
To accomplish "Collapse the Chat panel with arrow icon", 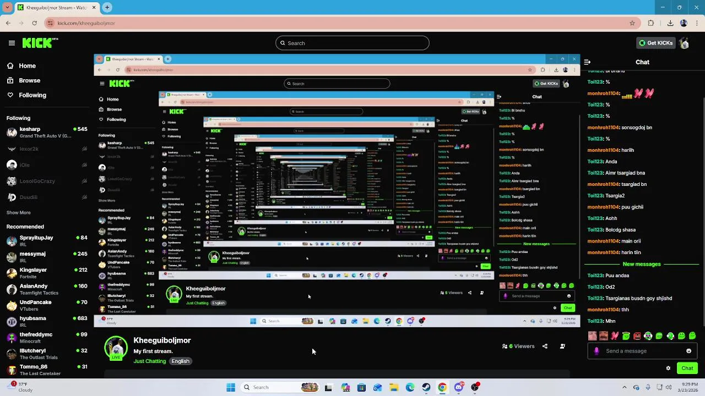I will 587,62.
